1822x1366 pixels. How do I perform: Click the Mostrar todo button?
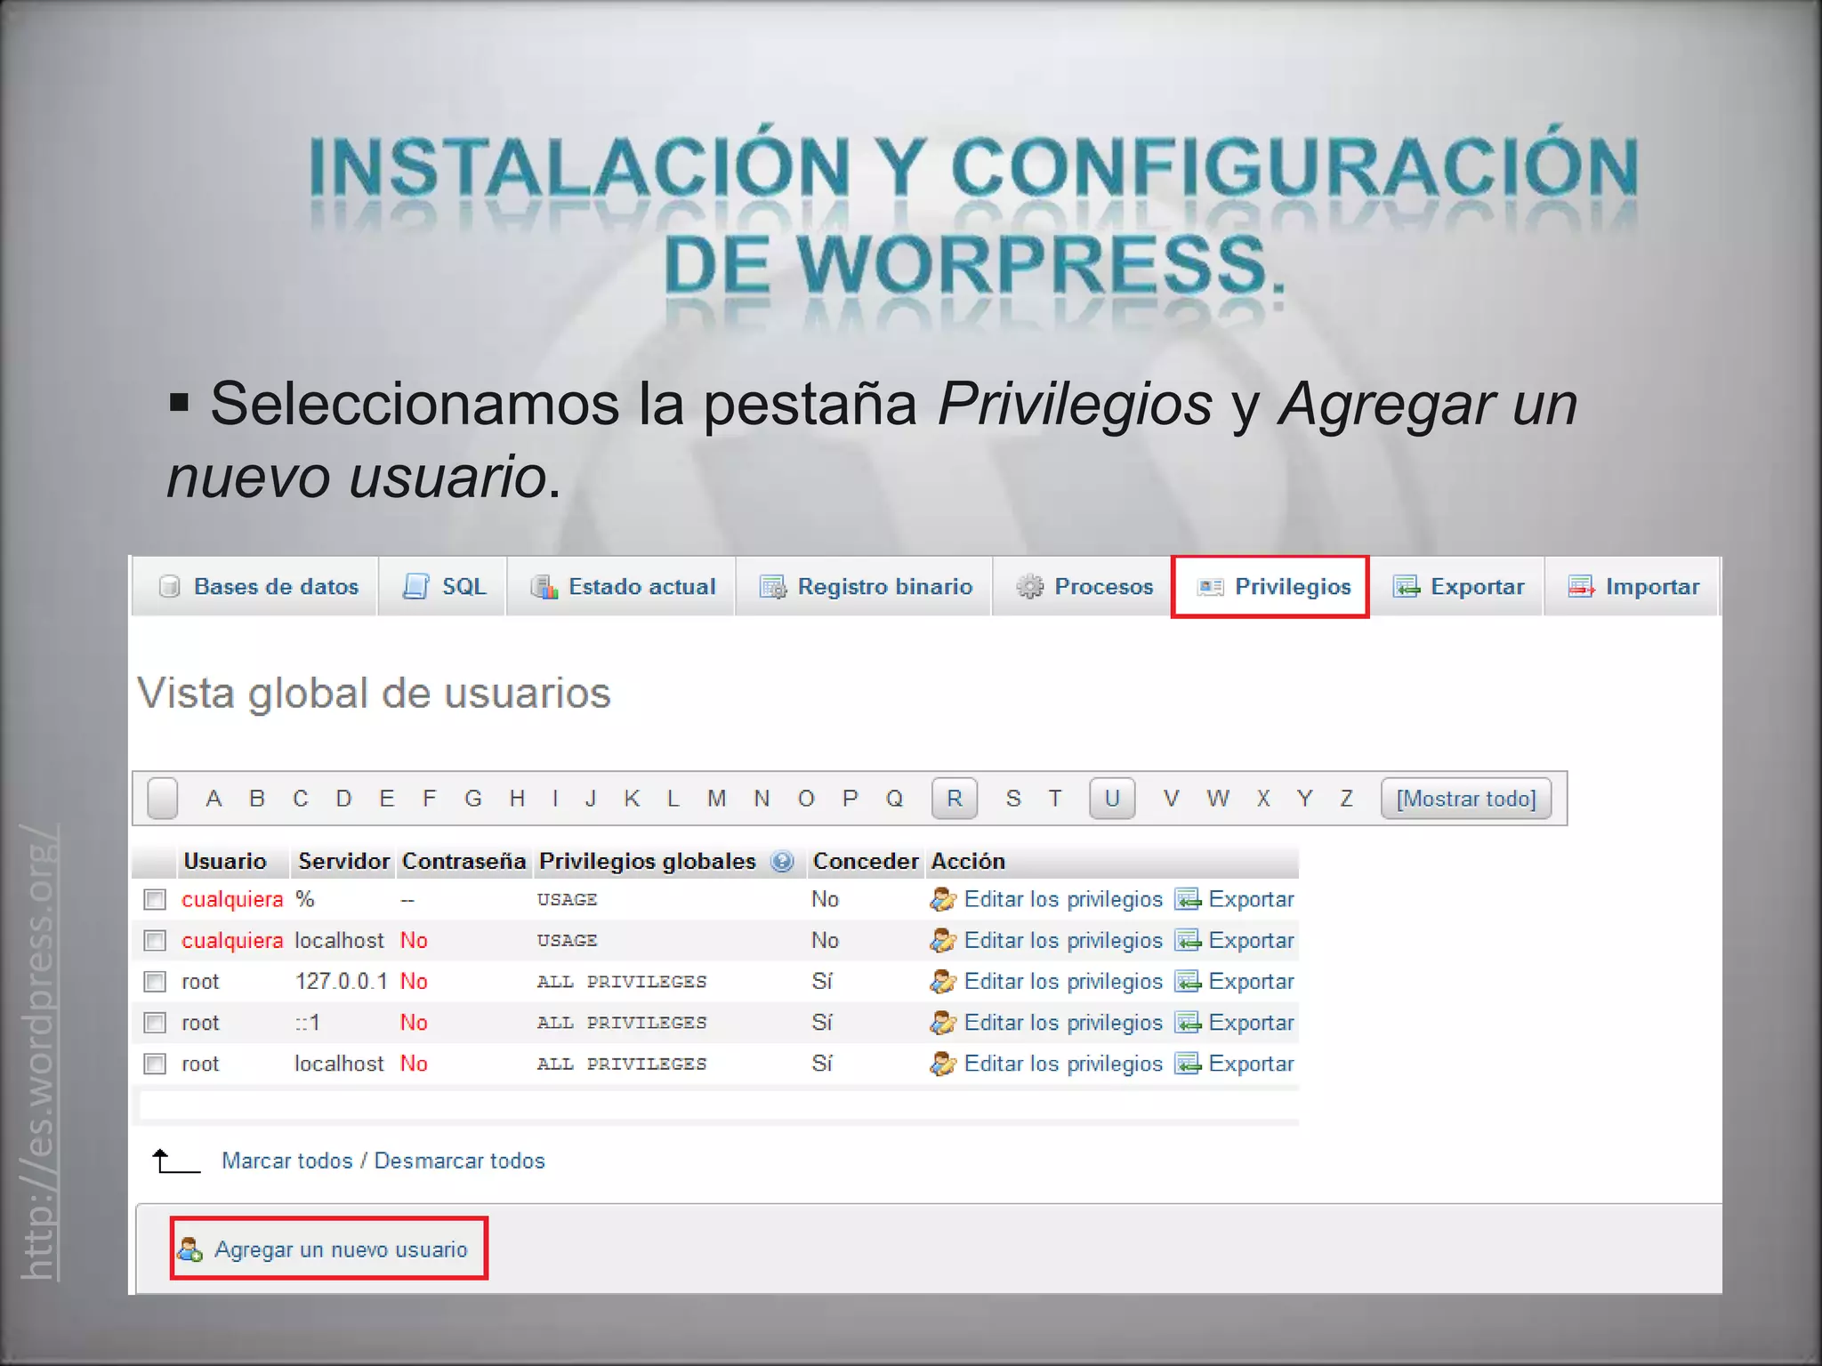[x=1466, y=799]
